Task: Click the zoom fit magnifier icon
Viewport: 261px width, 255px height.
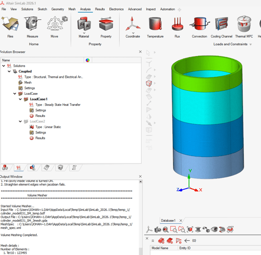Action: pyautogui.click(x=165, y=230)
